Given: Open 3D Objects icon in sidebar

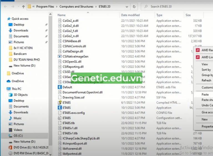Looking at the screenshot, I should click(x=11, y=95).
